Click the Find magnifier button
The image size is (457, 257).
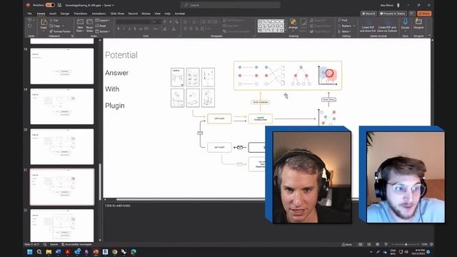tap(343, 20)
